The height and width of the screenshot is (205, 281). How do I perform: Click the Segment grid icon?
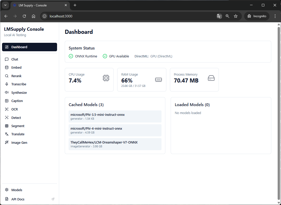pyautogui.click(x=7, y=126)
